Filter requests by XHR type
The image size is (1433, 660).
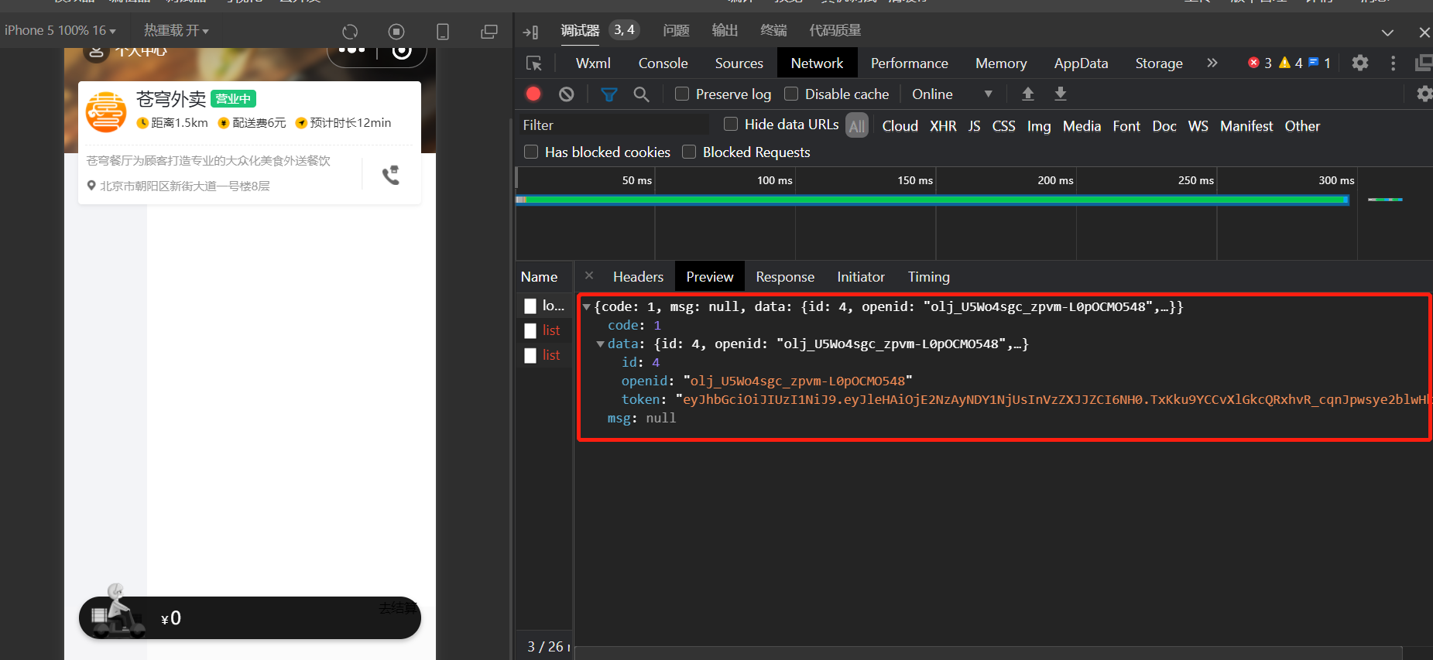(943, 126)
